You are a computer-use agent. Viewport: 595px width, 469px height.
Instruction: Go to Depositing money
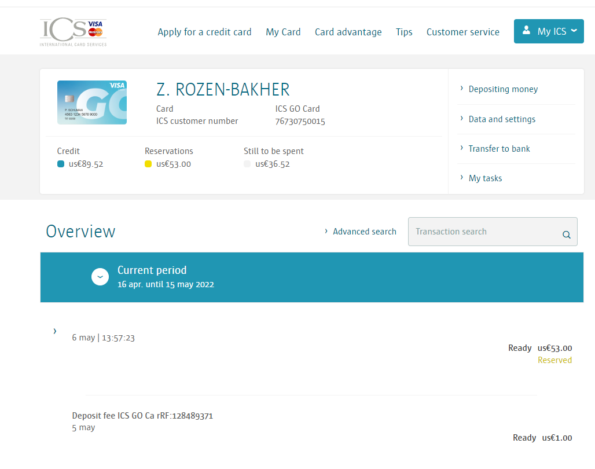pyautogui.click(x=503, y=89)
